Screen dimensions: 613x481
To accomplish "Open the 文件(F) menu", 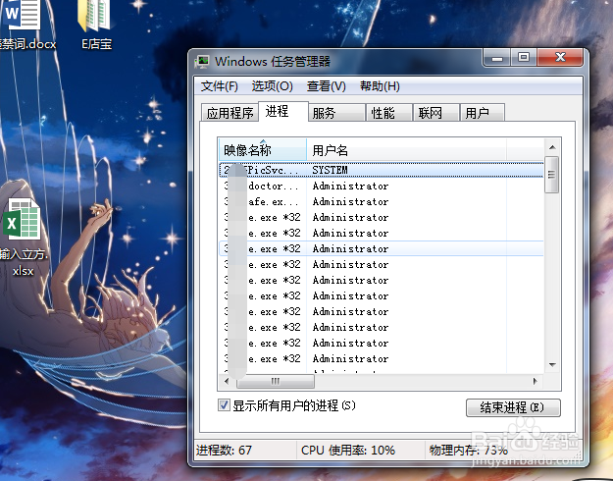I will [x=220, y=86].
